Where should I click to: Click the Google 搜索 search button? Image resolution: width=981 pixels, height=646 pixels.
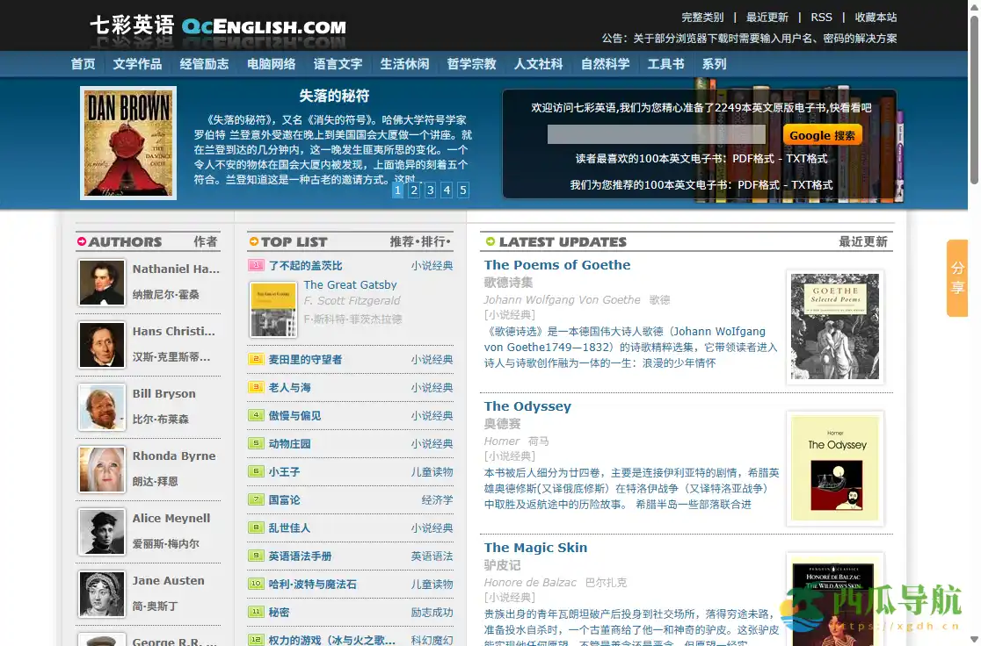[x=823, y=135]
